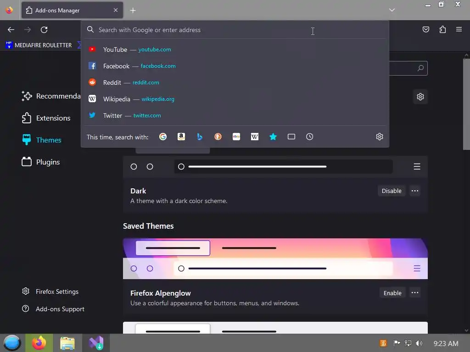Viewport: 470px width, 352px height.
Task: Open the list all tabs dropdown
Action: click(392, 10)
